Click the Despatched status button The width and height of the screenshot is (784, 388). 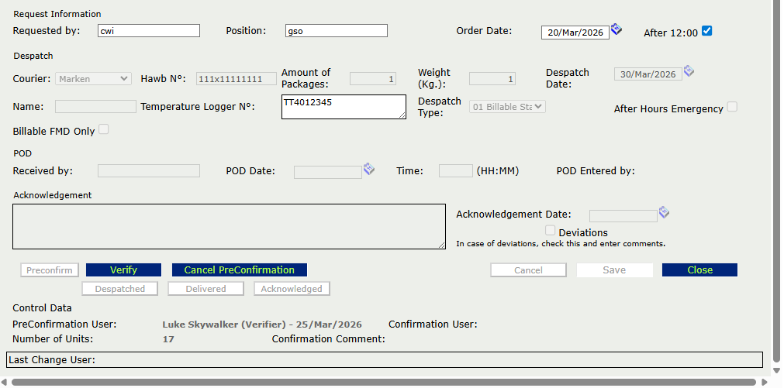tap(120, 289)
